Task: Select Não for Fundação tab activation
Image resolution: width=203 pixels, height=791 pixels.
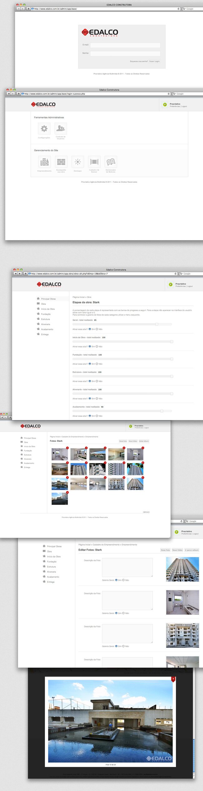Action: tap(97, 364)
